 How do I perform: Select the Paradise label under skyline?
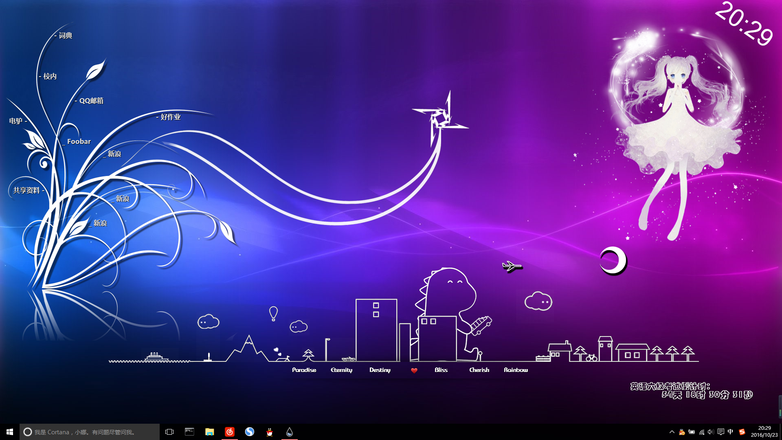pos(304,370)
